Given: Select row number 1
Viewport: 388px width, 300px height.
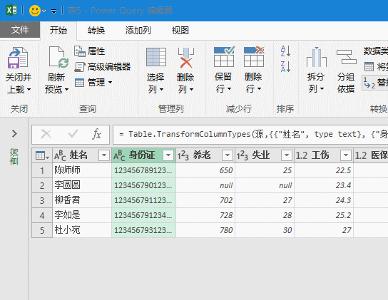Looking at the screenshot, I should [42, 170].
